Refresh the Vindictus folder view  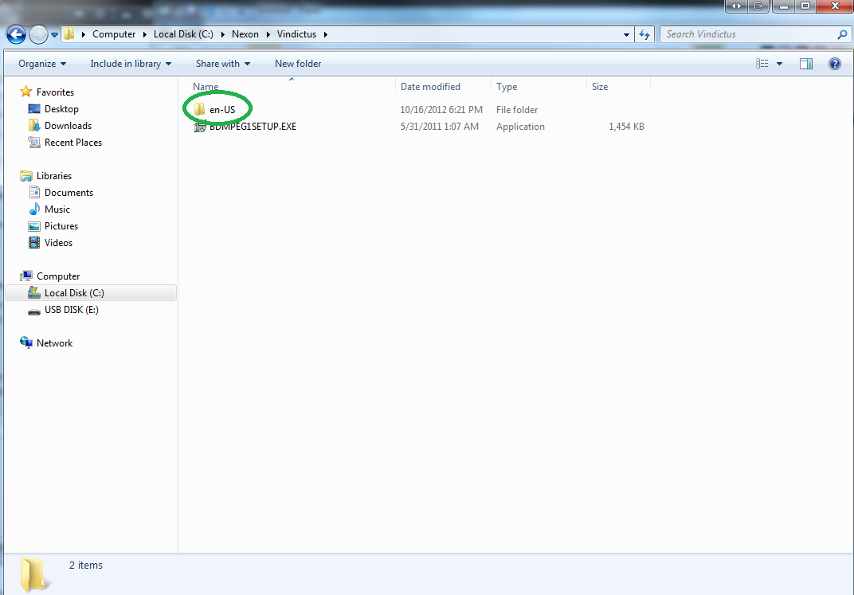tap(644, 35)
